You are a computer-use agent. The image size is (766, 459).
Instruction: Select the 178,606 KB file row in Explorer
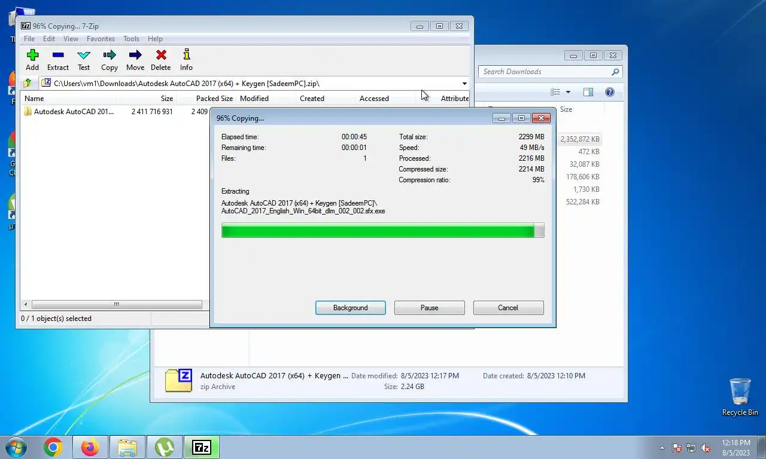[583, 177]
